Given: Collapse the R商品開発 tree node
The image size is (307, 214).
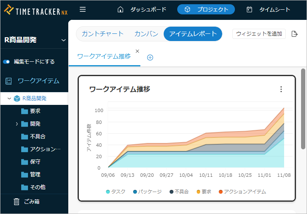Looking at the screenshot, I should point(9,99).
